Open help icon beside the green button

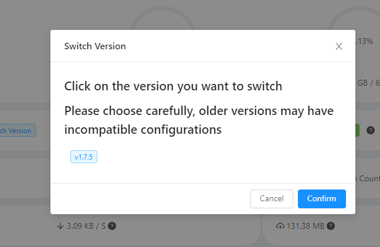[371, 130]
